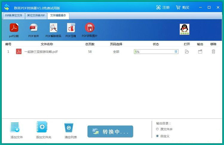224x145 pixels.
Task: Switch to the PDF转其它文件 tab
Action: coord(14,16)
